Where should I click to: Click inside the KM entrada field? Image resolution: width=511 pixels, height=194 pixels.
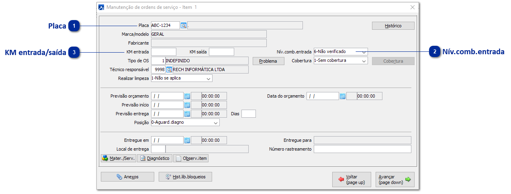tap(164, 52)
